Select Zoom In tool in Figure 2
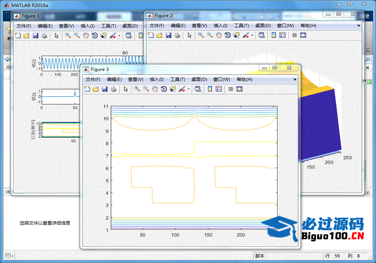Image resolution: width=376 pixels, height=263 pixels. tap(201, 35)
